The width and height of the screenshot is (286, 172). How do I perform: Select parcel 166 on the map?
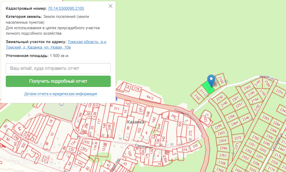80,115
